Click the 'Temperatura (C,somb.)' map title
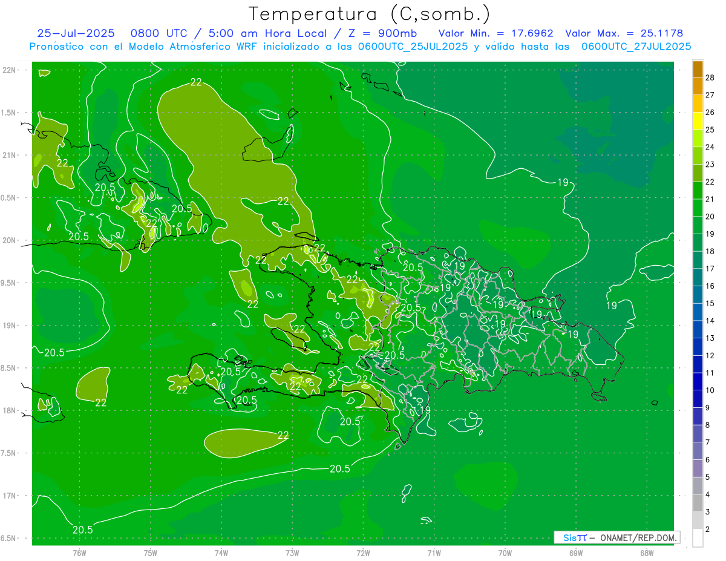 tap(370, 15)
